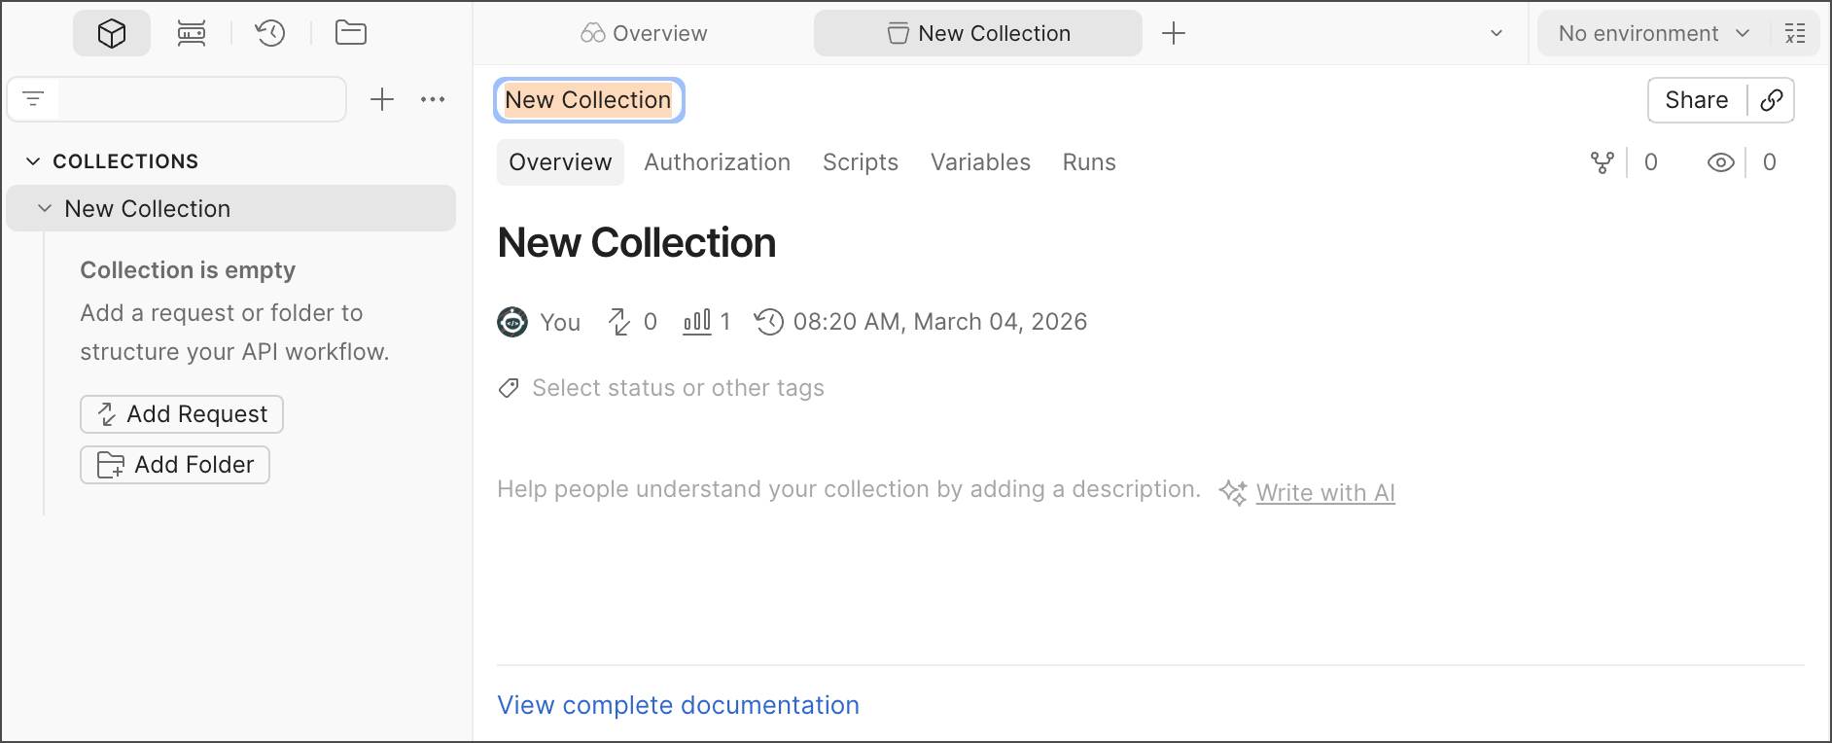Click the sidebar search input field
This screenshot has height=743, width=1832.
pos(201,99)
